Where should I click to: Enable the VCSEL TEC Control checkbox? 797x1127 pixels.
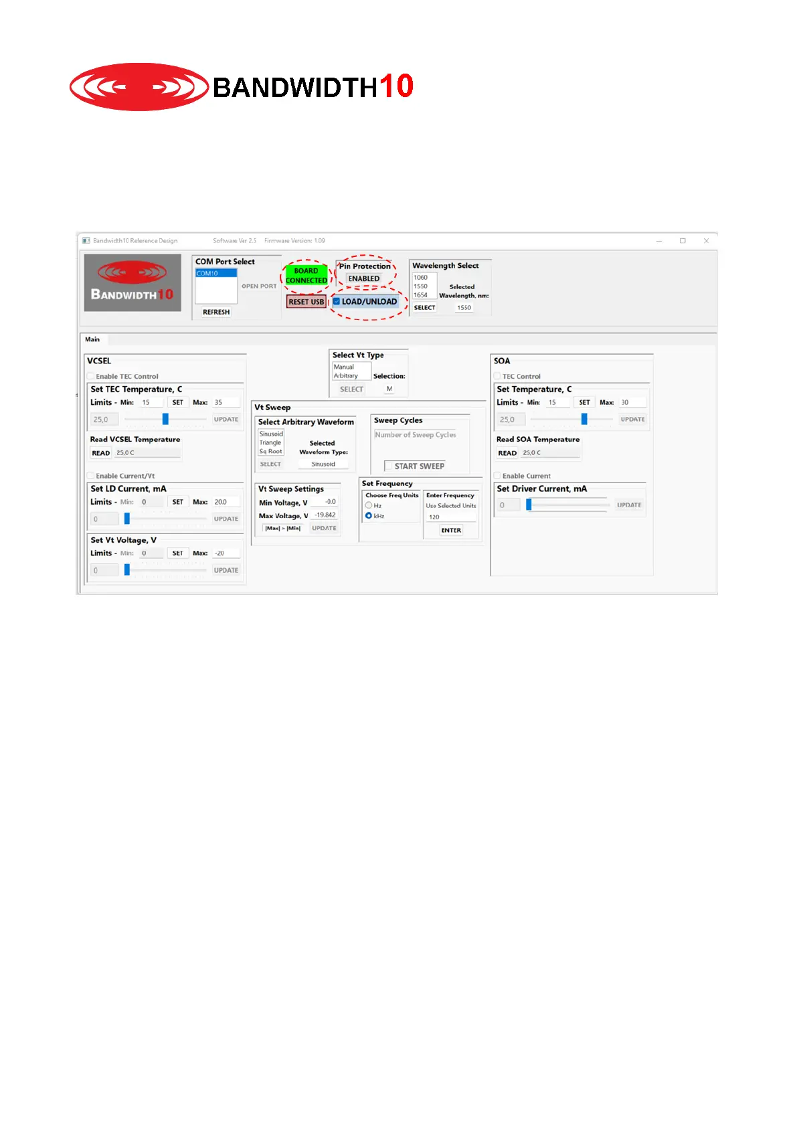pyautogui.click(x=91, y=376)
